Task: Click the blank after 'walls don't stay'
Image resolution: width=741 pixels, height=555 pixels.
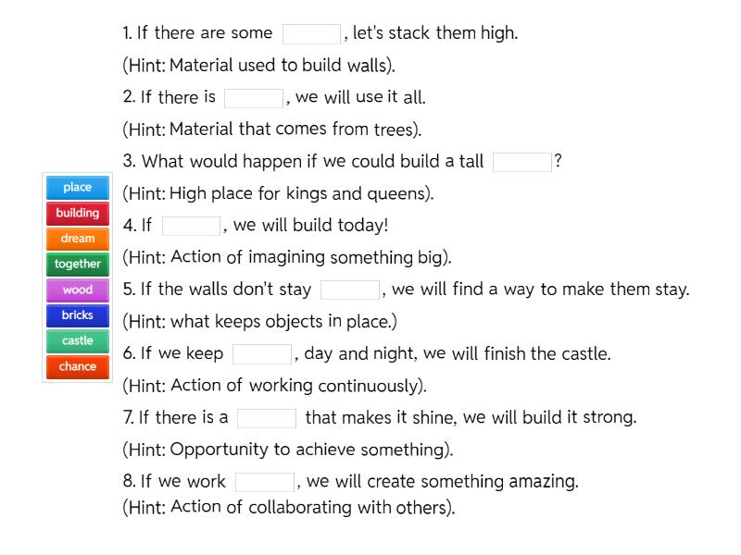Action: pyautogui.click(x=350, y=290)
